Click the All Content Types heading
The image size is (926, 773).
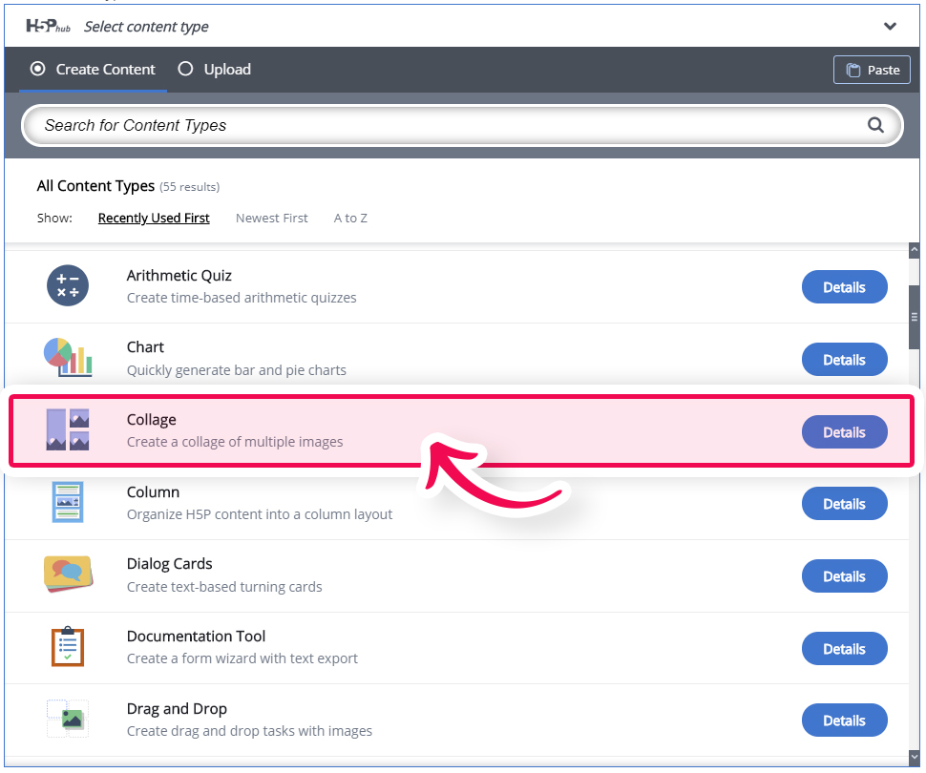pyautogui.click(x=95, y=186)
